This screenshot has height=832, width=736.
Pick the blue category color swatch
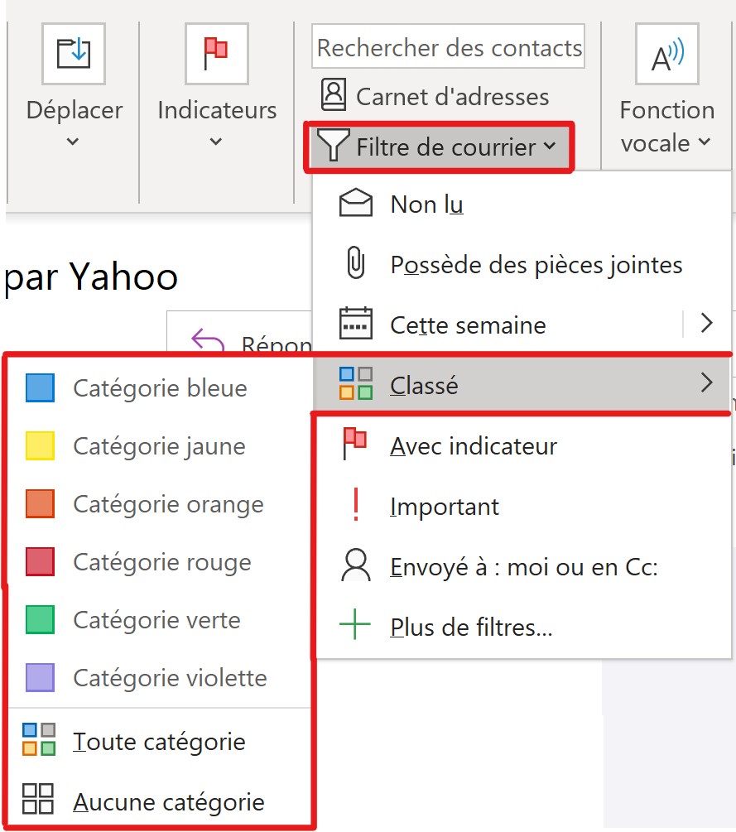tap(40, 388)
